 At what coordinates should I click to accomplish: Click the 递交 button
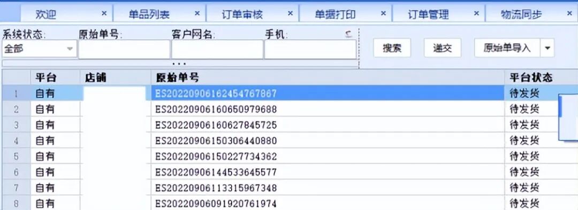[443, 48]
